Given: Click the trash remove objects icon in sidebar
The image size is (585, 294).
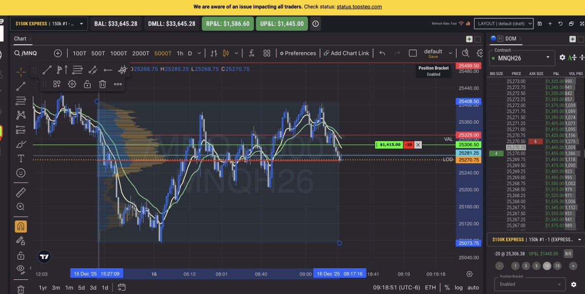Looking at the screenshot, I should tap(21, 289).
